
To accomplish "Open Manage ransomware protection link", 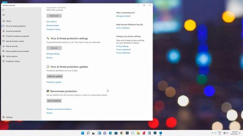I will [59, 109].
